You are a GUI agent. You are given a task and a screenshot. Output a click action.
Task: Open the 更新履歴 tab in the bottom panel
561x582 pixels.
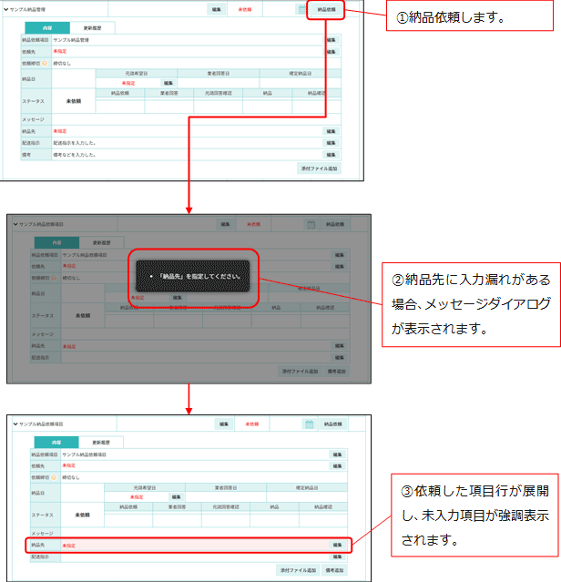pyautogui.click(x=103, y=442)
